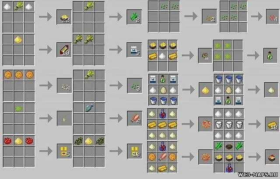The image size is (280, 179).
Task: Click the popcorn bowl output showing 22
Action: tap(64, 17)
